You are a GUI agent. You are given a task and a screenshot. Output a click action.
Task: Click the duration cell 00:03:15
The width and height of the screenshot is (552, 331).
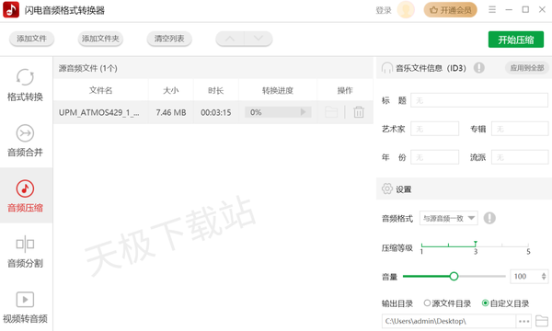[x=216, y=112]
